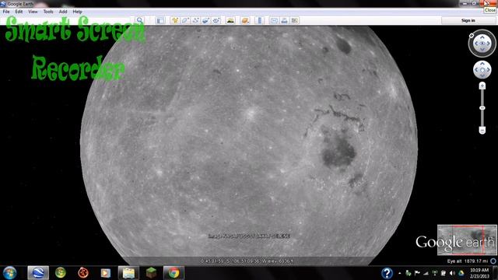Open the Windows Start menu
Image resolution: width=498 pixels, height=280 pixels.
pos(9,273)
